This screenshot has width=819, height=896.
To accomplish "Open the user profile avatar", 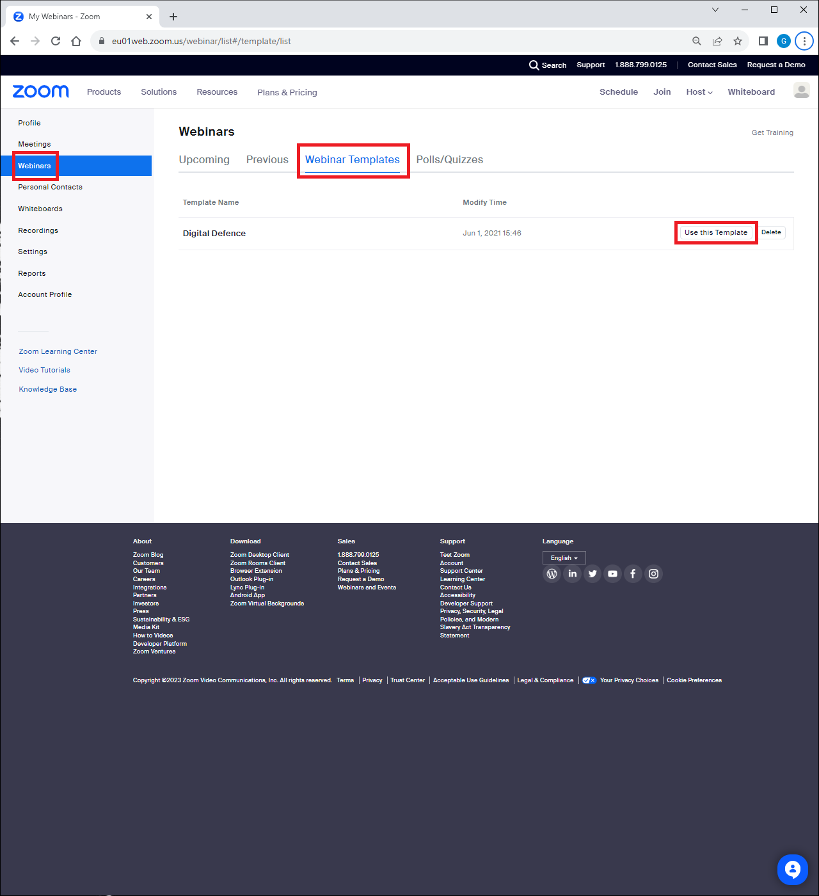I will click(802, 90).
